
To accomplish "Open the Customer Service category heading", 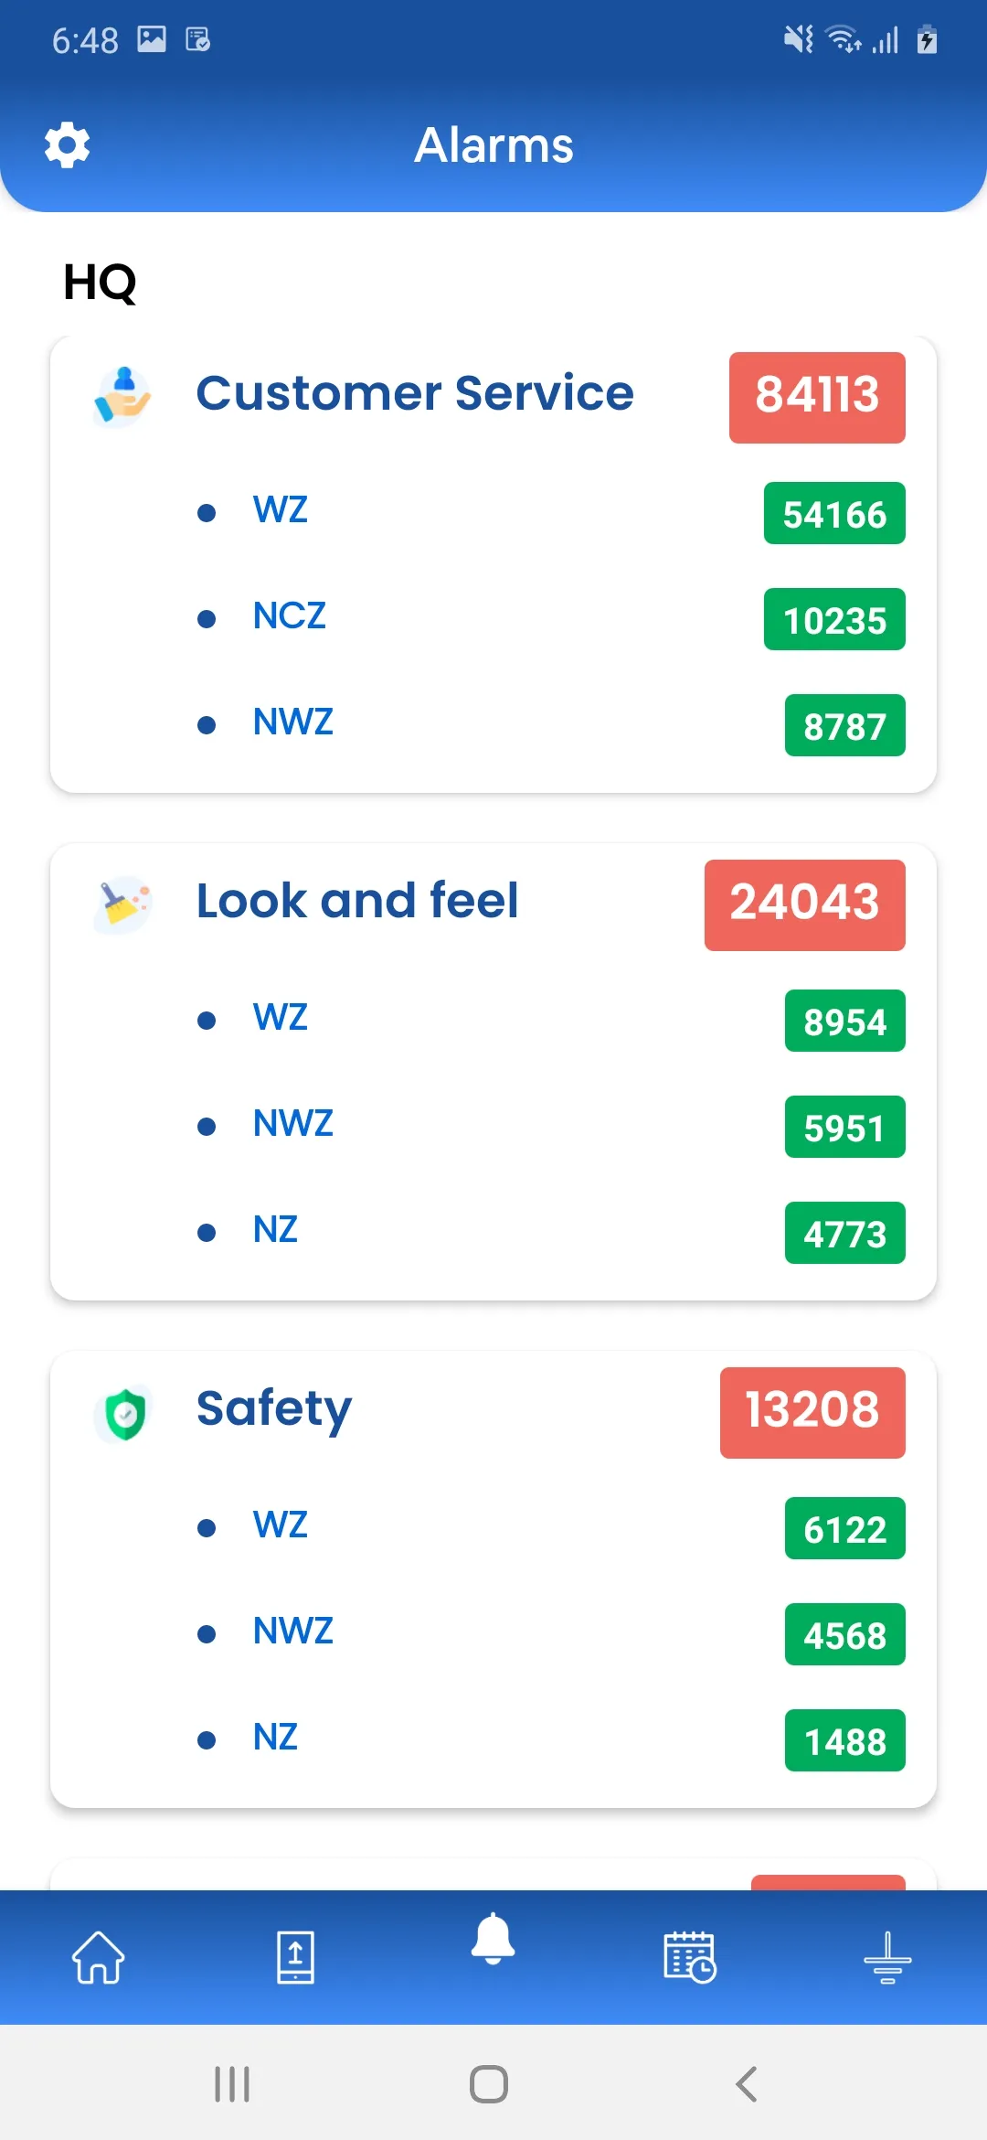I will point(415,394).
